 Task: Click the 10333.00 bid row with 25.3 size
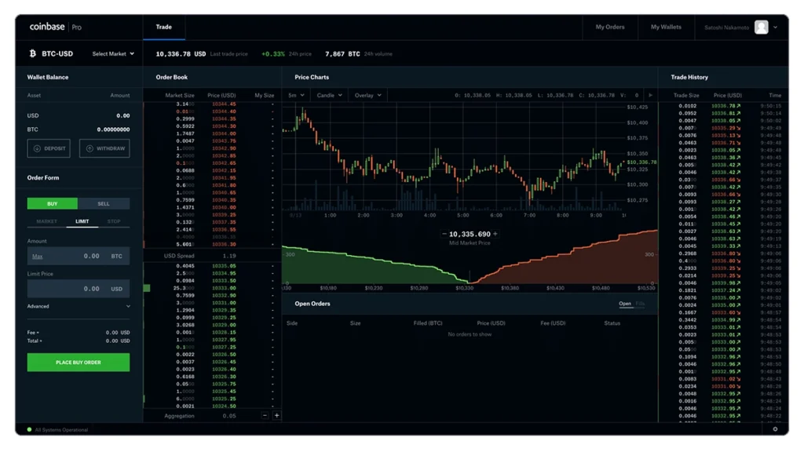click(211, 288)
